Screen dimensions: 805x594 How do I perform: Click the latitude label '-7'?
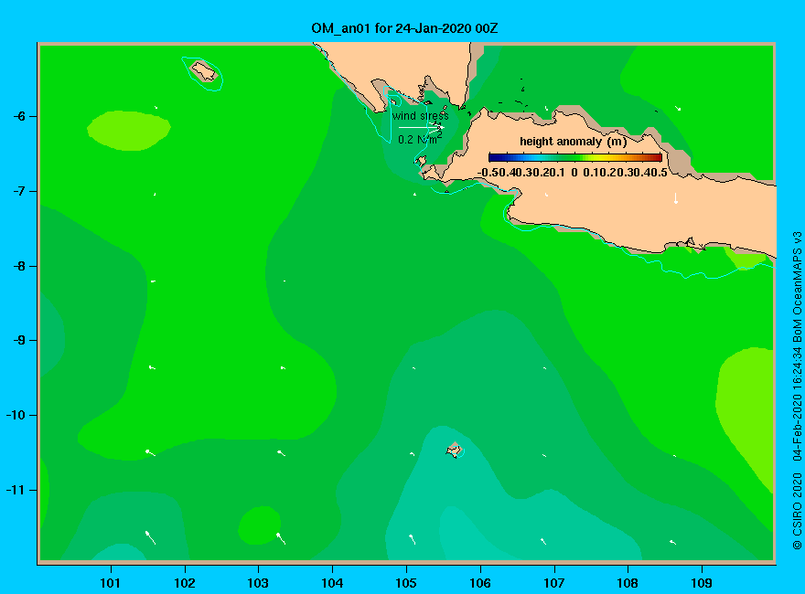(19, 191)
